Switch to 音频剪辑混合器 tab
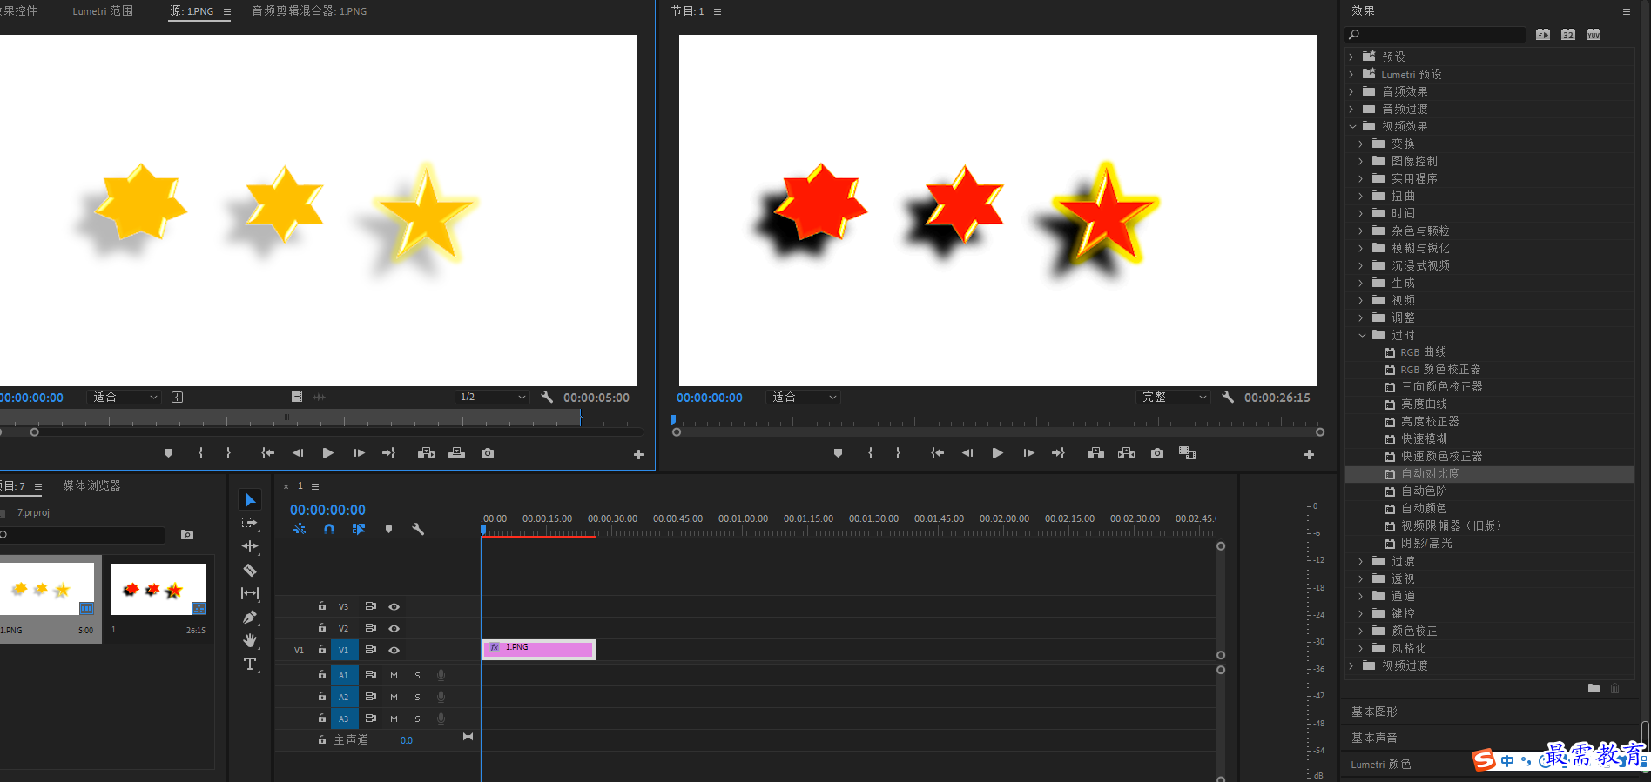The width and height of the screenshot is (1651, 782). pos(309,11)
